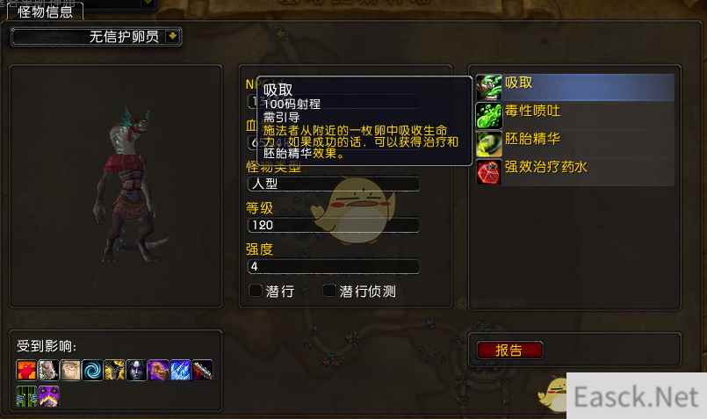
Task: Click the 等级 field showing 120
Action: (334, 225)
